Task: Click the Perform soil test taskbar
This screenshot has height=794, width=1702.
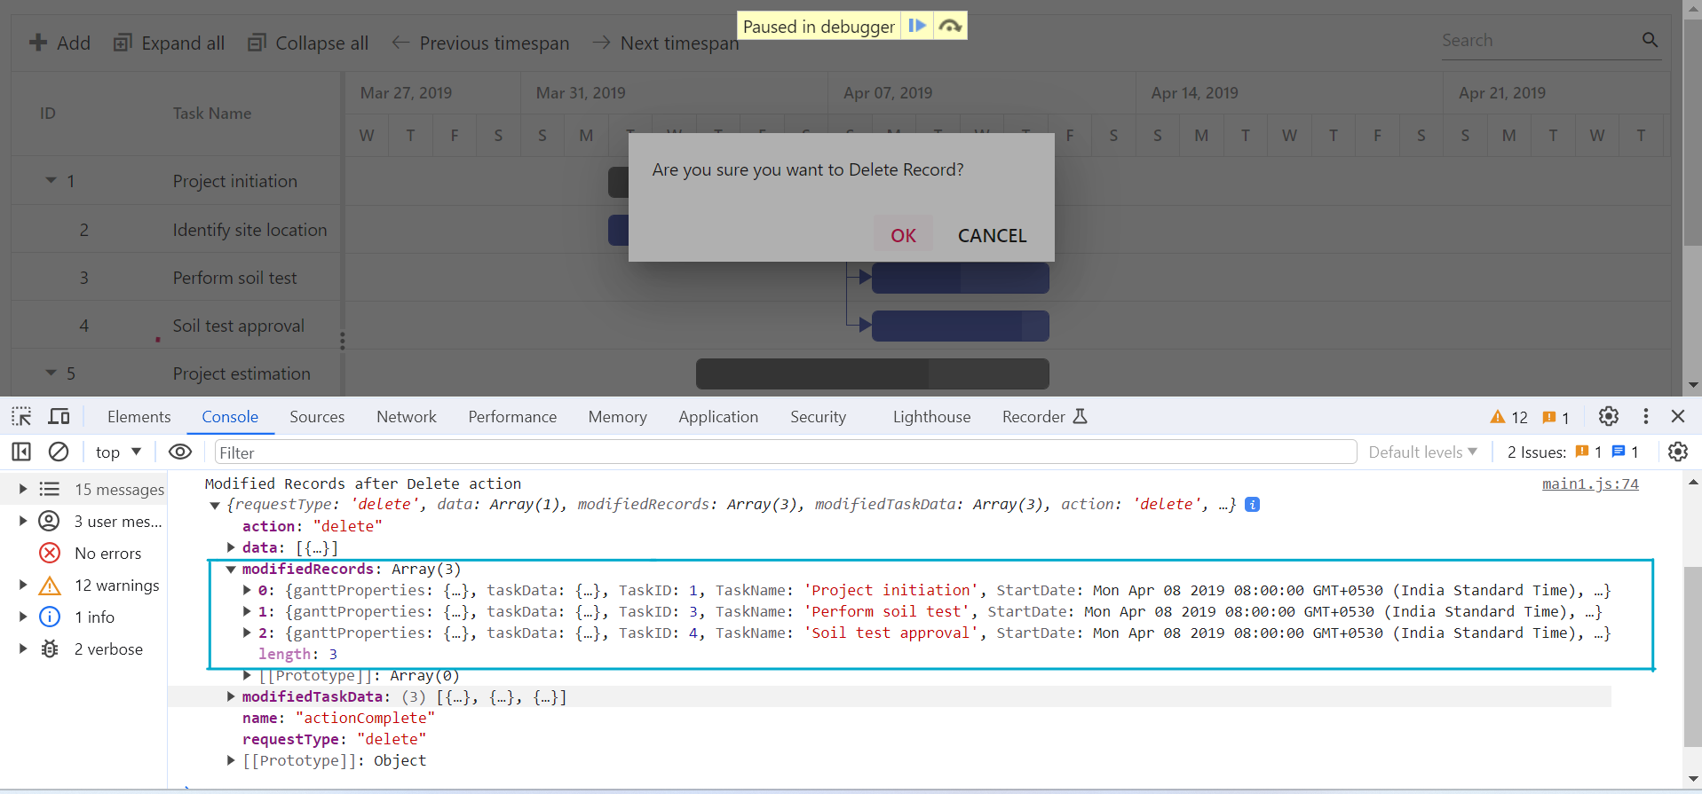Action: click(x=960, y=278)
